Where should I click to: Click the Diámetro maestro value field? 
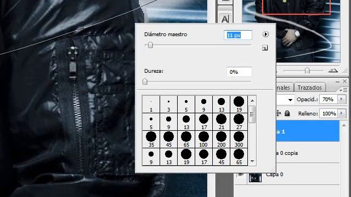click(237, 35)
